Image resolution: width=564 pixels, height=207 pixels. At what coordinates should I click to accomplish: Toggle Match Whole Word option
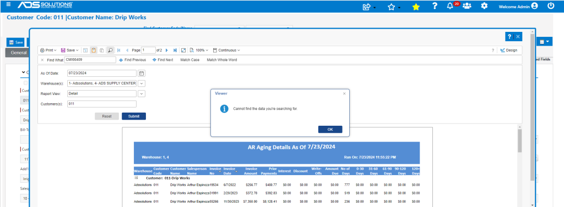tap(222, 60)
